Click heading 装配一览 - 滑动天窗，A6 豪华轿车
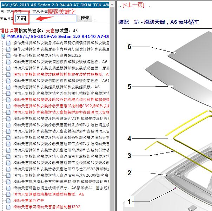Viewport: 212px width, 211px height. [x=159, y=22]
